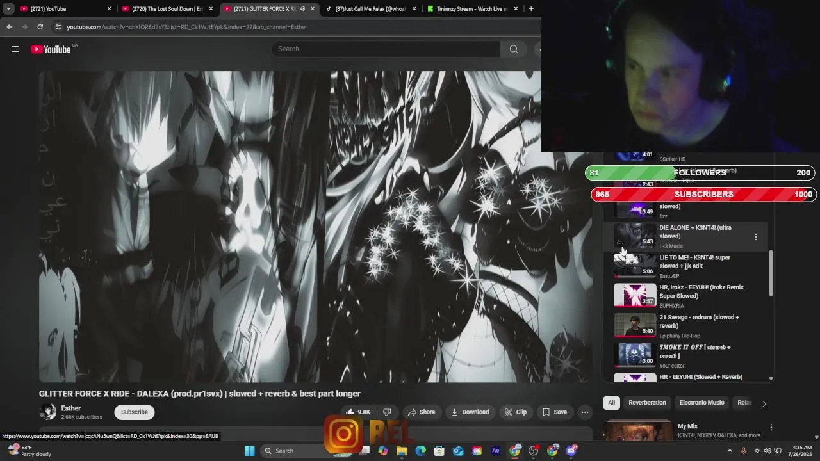Switch to After Effects in the taskbar
Screen dimensions: 820x461
coord(496,451)
